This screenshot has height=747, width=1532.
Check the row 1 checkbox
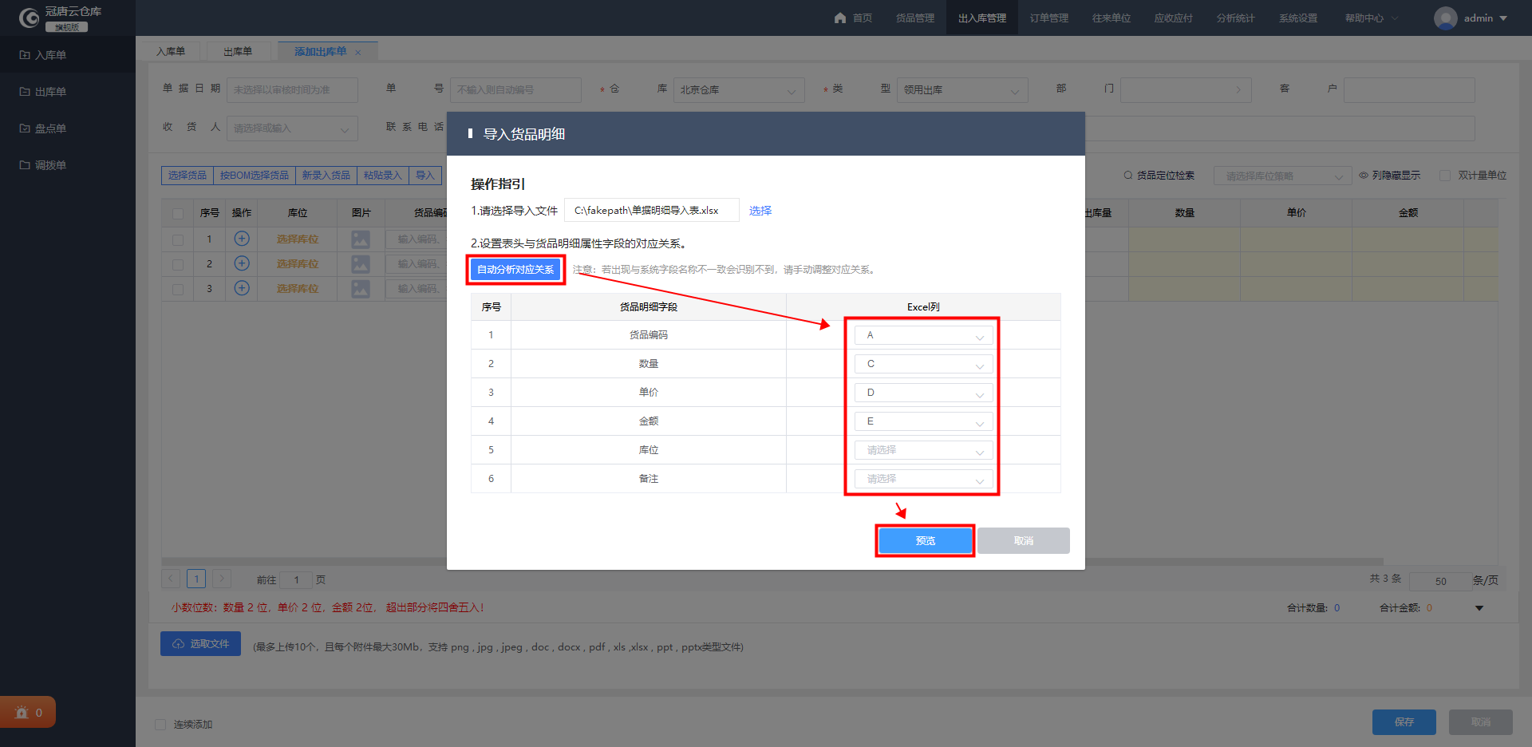click(178, 239)
